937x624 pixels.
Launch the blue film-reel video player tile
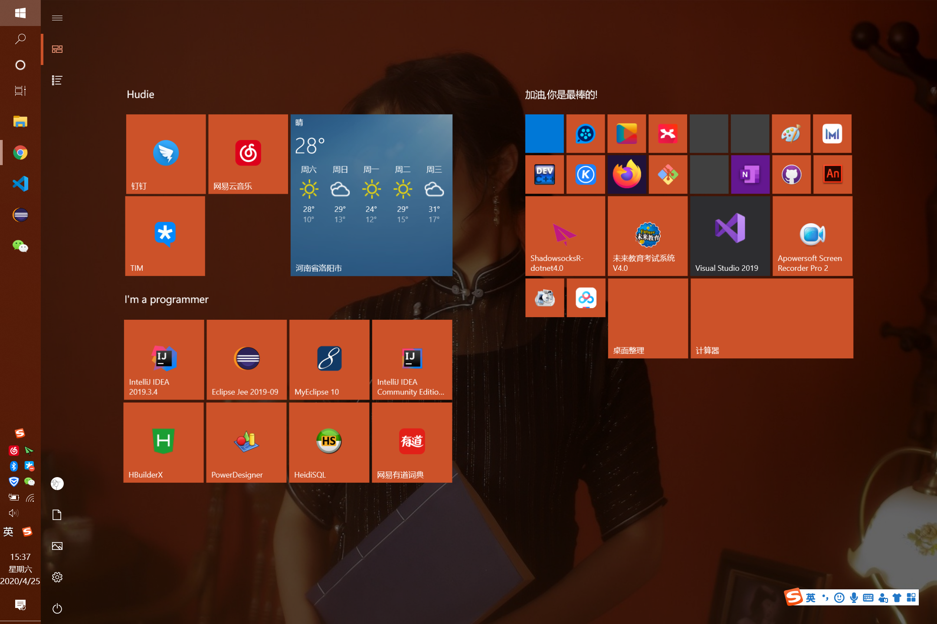[x=586, y=133]
